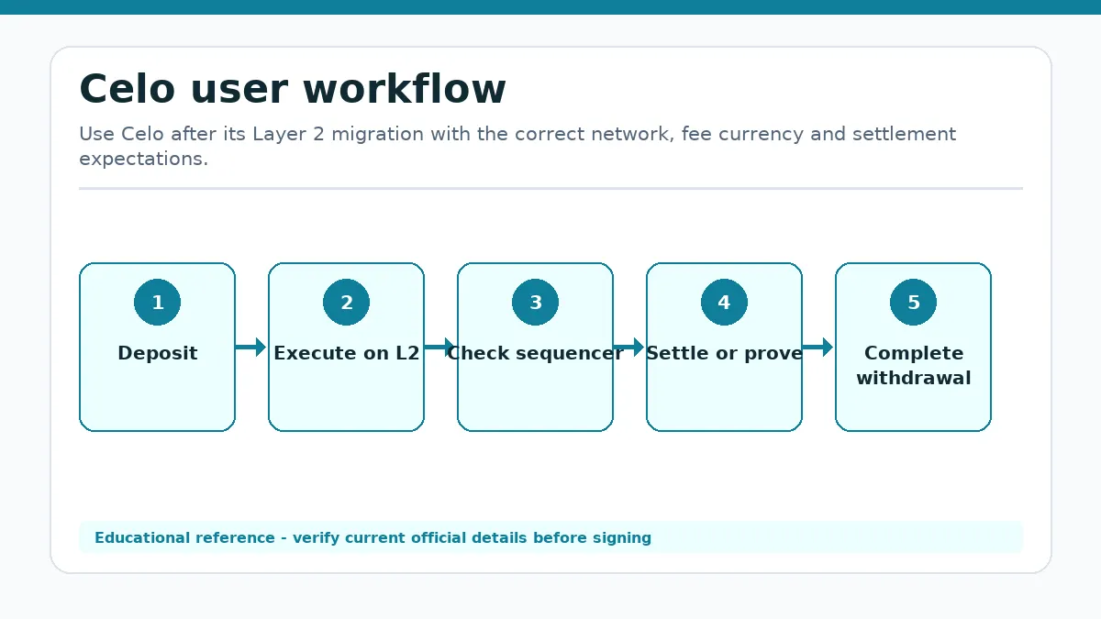
Task: Click the Educational reference footer note
Action: [x=373, y=538]
